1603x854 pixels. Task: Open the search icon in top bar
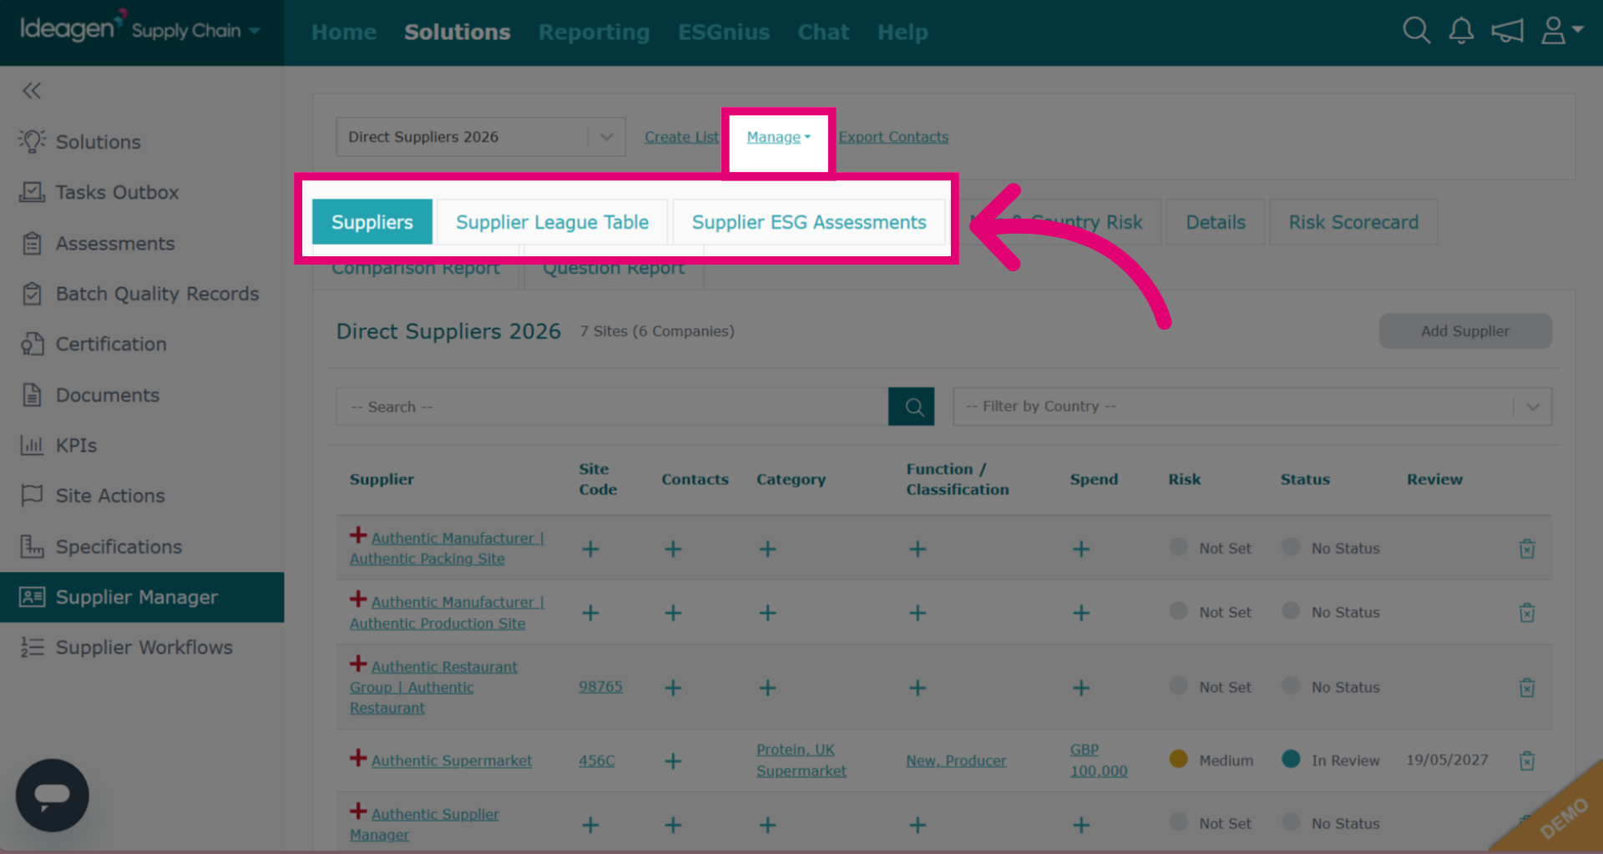1416,31
